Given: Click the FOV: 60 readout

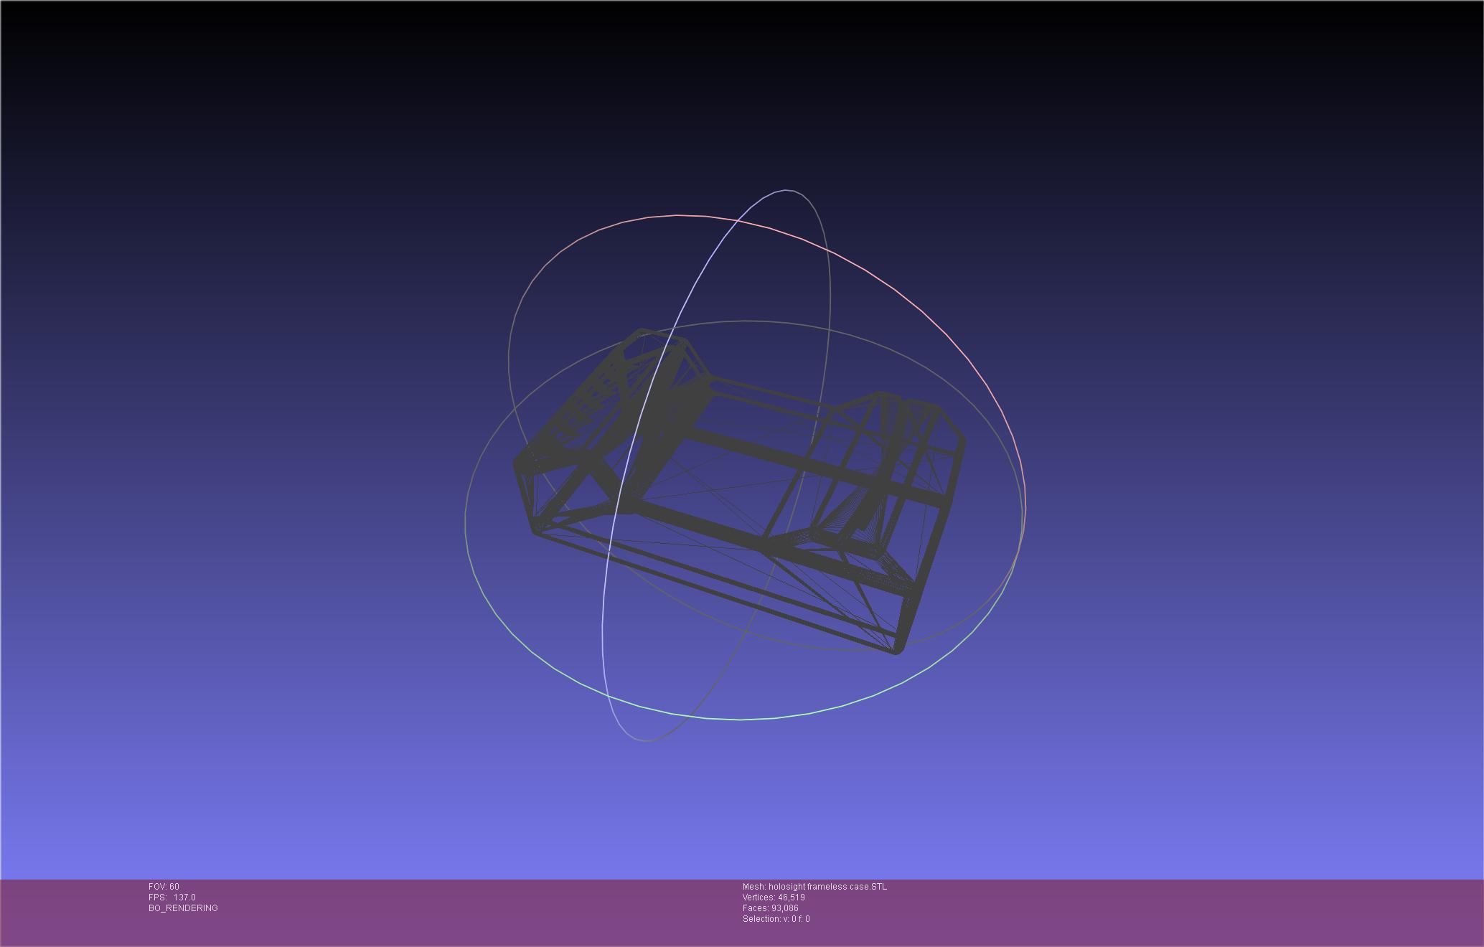Looking at the screenshot, I should tap(164, 887).
